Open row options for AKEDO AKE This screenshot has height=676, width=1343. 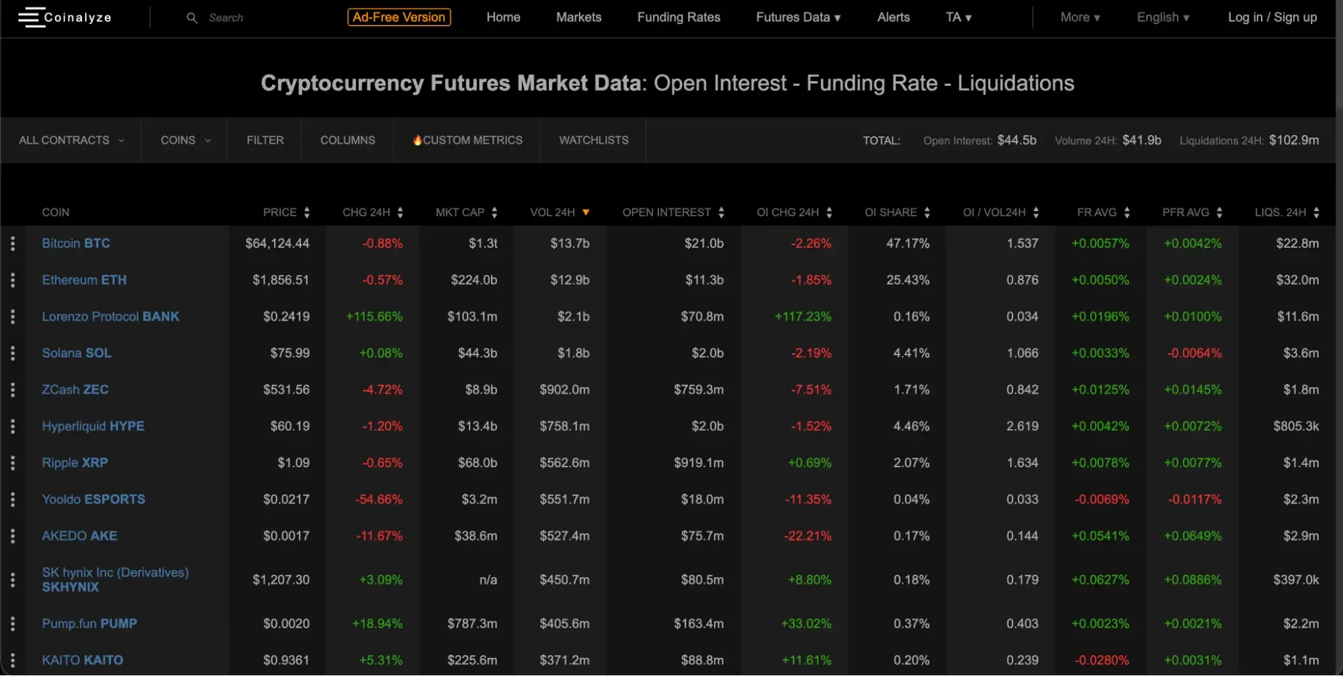[x=13, y=536]
